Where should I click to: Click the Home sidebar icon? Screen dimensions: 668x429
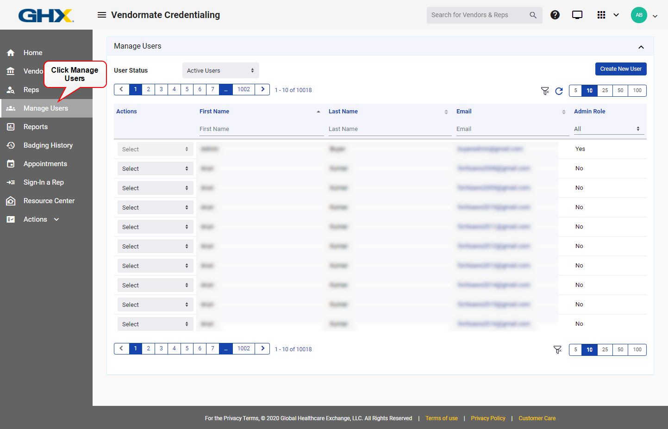pyautogui.click(x=11, y=53)
